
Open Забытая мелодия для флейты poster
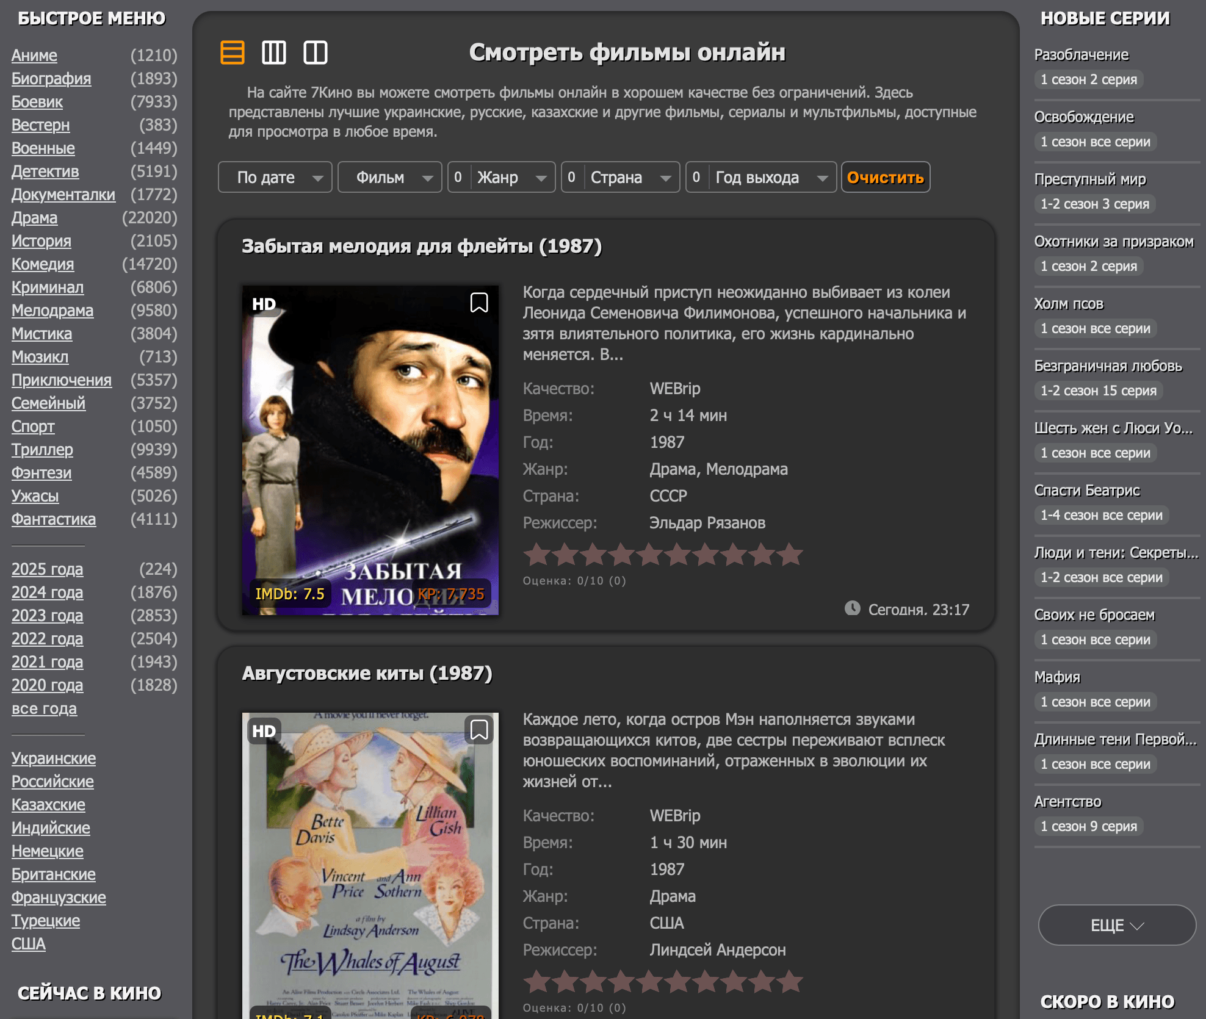370,450
